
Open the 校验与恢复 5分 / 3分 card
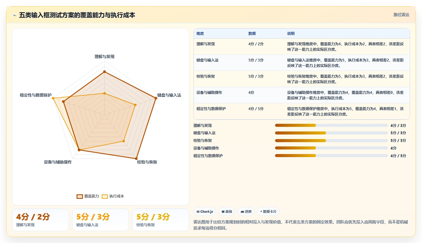161,220
